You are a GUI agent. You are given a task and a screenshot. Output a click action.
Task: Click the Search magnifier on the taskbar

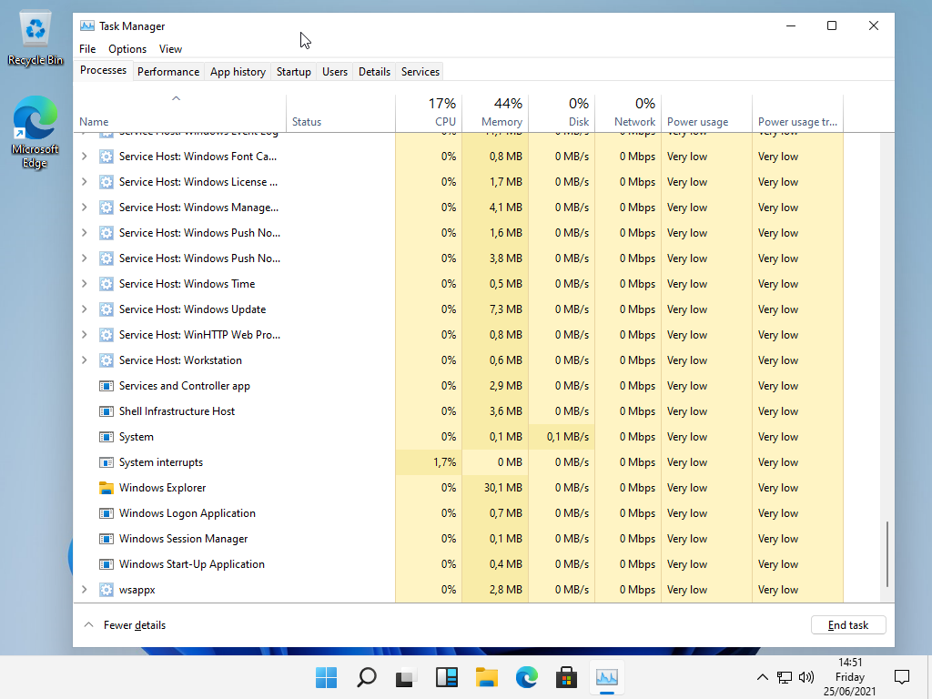pos(366,677)
